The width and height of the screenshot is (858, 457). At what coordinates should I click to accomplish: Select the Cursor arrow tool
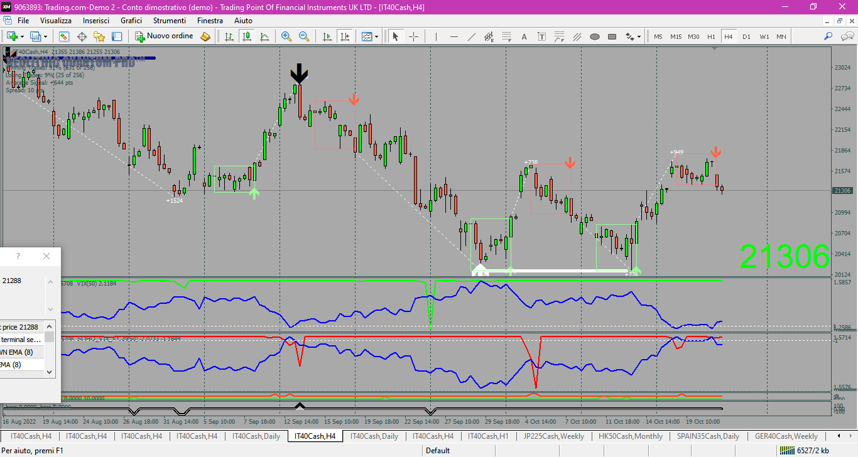pyautogui.click(x=396, y=36)
